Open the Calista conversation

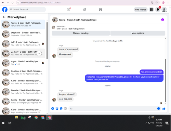23,101
